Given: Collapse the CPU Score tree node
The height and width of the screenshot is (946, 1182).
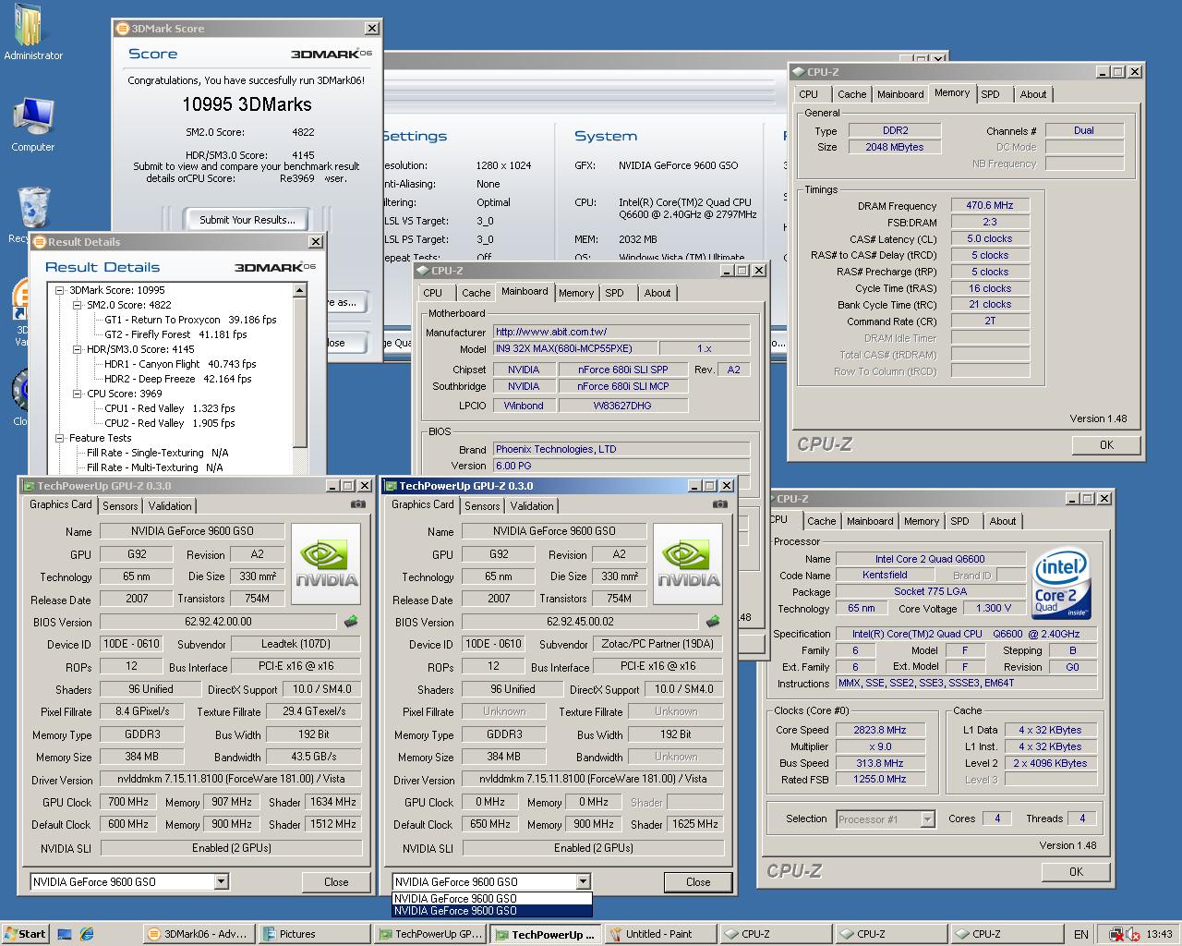Looking at the screenshot, I should pyautogui.click(x=78, y=394).
